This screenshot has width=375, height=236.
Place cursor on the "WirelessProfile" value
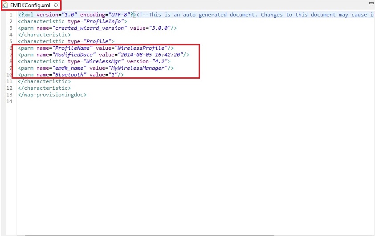142,48
